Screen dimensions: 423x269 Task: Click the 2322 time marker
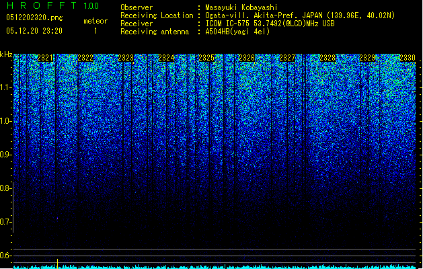pyautogui.click(x=85, y=58)
